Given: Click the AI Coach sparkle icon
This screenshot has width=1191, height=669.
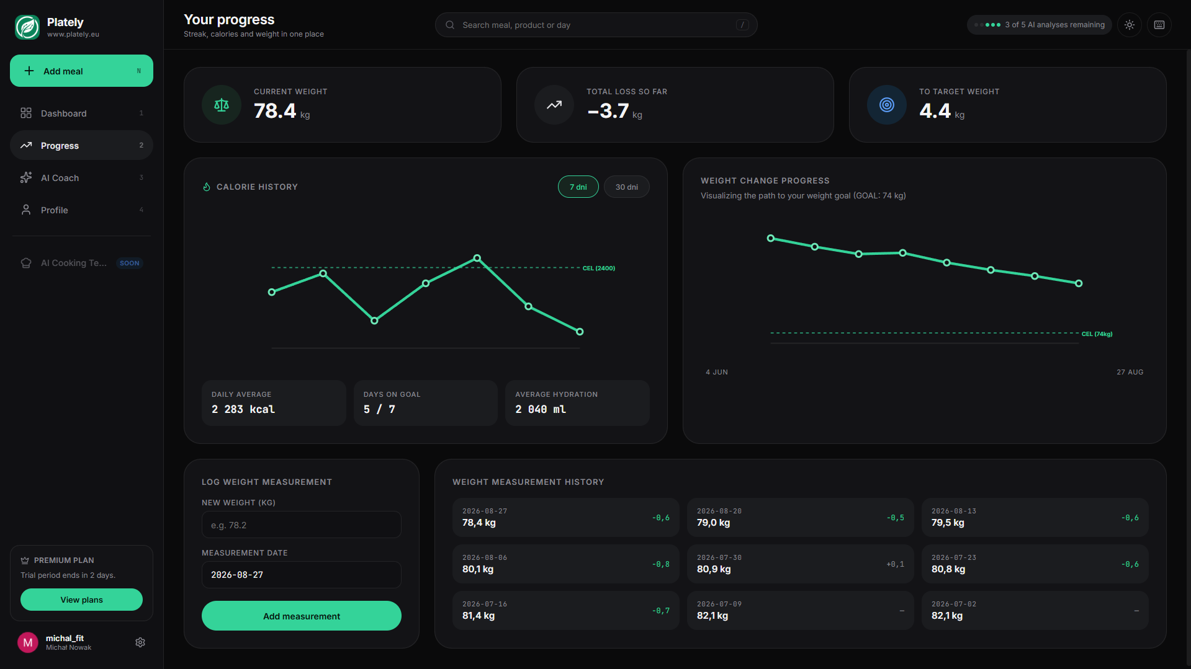Looking at the screenshot, I should pos(26,178).
